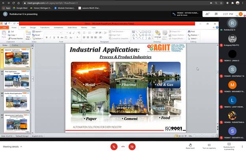
Task: Open Google Meet bookmark
Action: click(x=20, y=8)
